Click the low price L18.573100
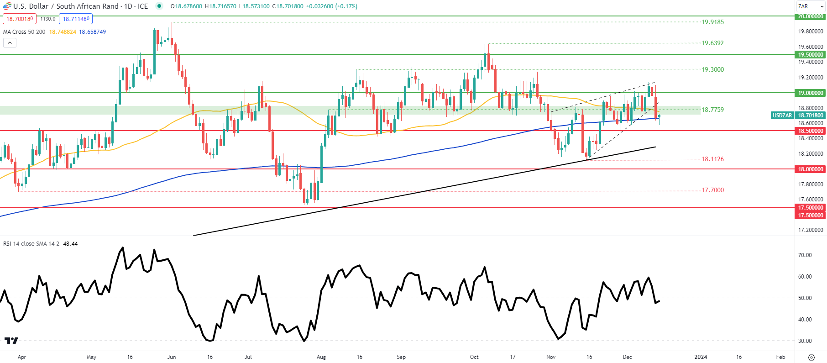827x363 pixels. click(254, 6)
